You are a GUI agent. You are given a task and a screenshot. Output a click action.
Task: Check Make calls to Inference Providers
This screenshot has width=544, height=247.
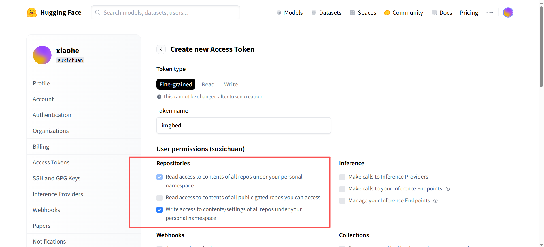click(342, 177)
